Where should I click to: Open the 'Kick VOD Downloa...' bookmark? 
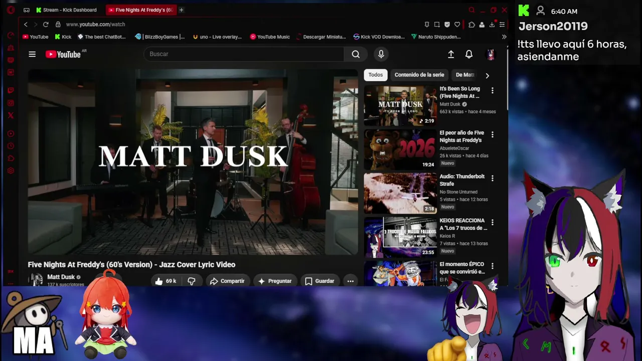click(379, 37)
